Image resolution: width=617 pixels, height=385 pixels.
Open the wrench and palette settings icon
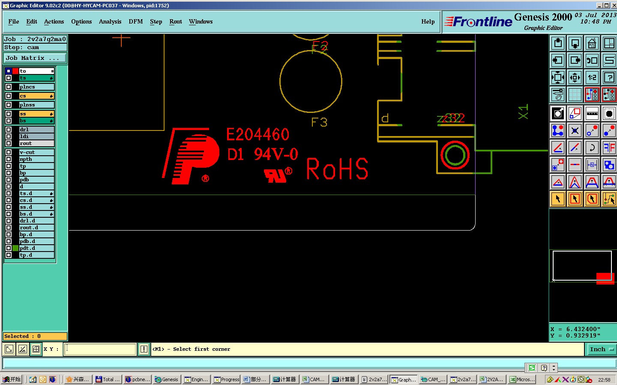click(x=558, y=95)
